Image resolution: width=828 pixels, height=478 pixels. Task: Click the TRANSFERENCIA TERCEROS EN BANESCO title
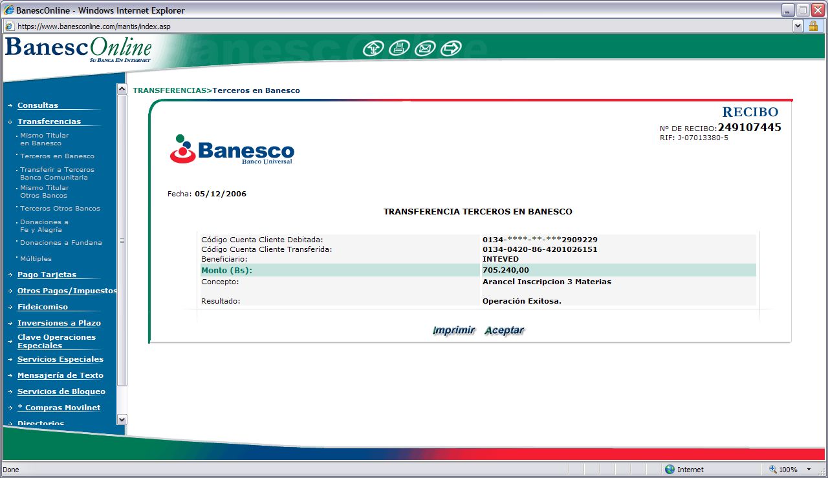point(478,211)
